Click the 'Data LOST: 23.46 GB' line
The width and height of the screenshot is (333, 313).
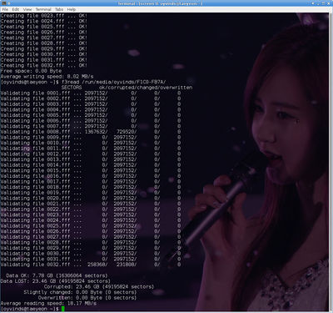(x=56, y=281)
